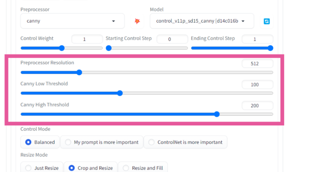
Task: Select Crop and Resize mode
Action: pyautogui.click(x=89, y=168)
